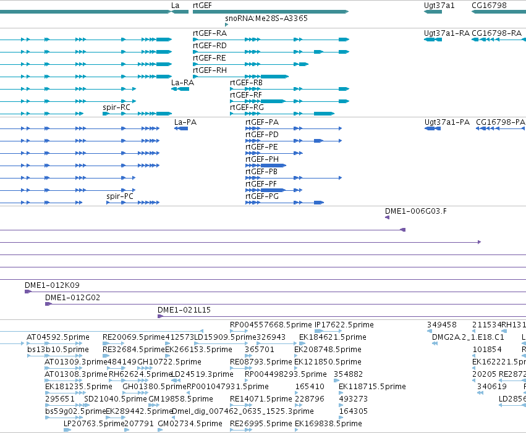526x433 pixels.
Task: Click the spir-PC protein label
Action: 120,196
